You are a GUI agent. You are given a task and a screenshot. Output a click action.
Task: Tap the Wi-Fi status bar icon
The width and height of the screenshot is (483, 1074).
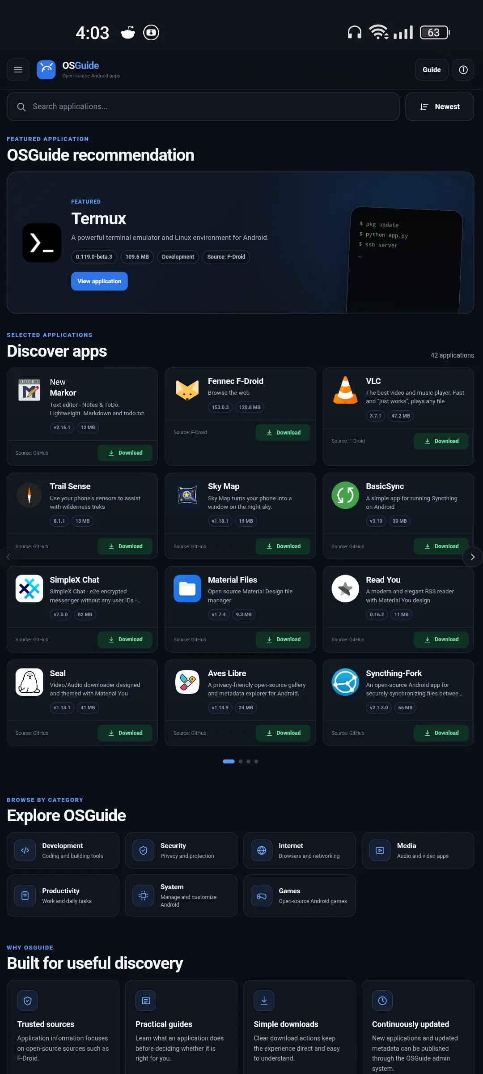click(379, 32)
